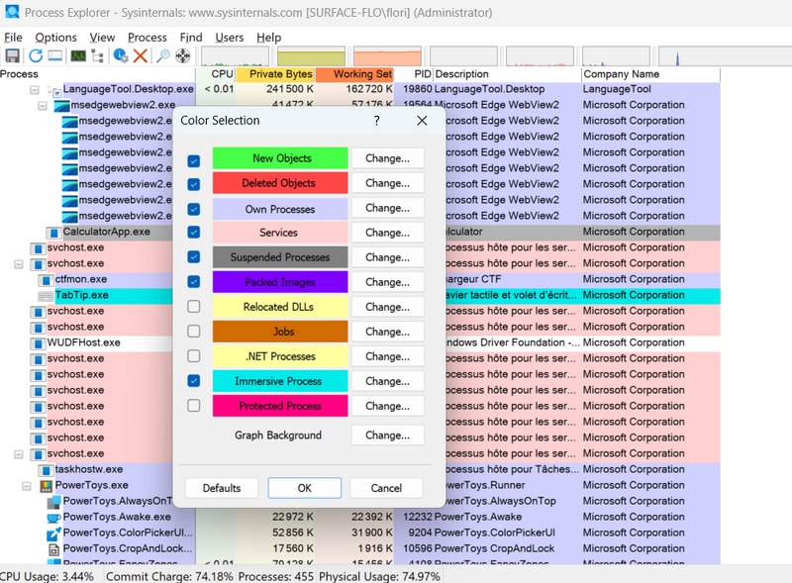
Task: Click the Save floppy disk toolbar icon
Action: (x=13, y=56)
